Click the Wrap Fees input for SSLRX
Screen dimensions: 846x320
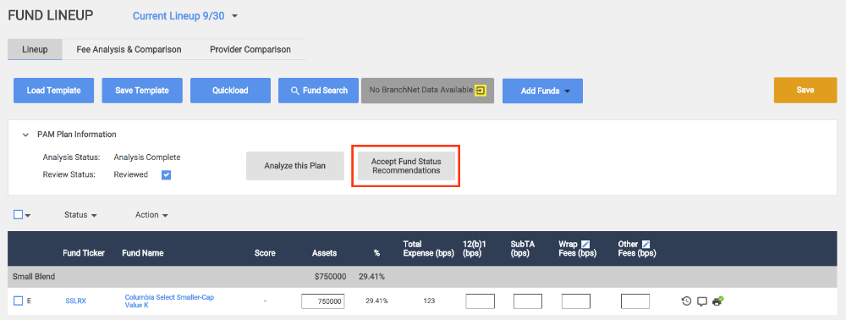575,301
